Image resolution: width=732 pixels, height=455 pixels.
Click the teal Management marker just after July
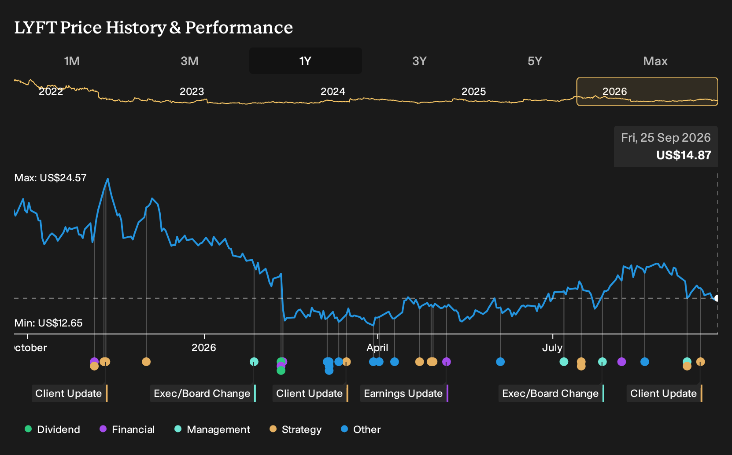click(x=564, y=362)
